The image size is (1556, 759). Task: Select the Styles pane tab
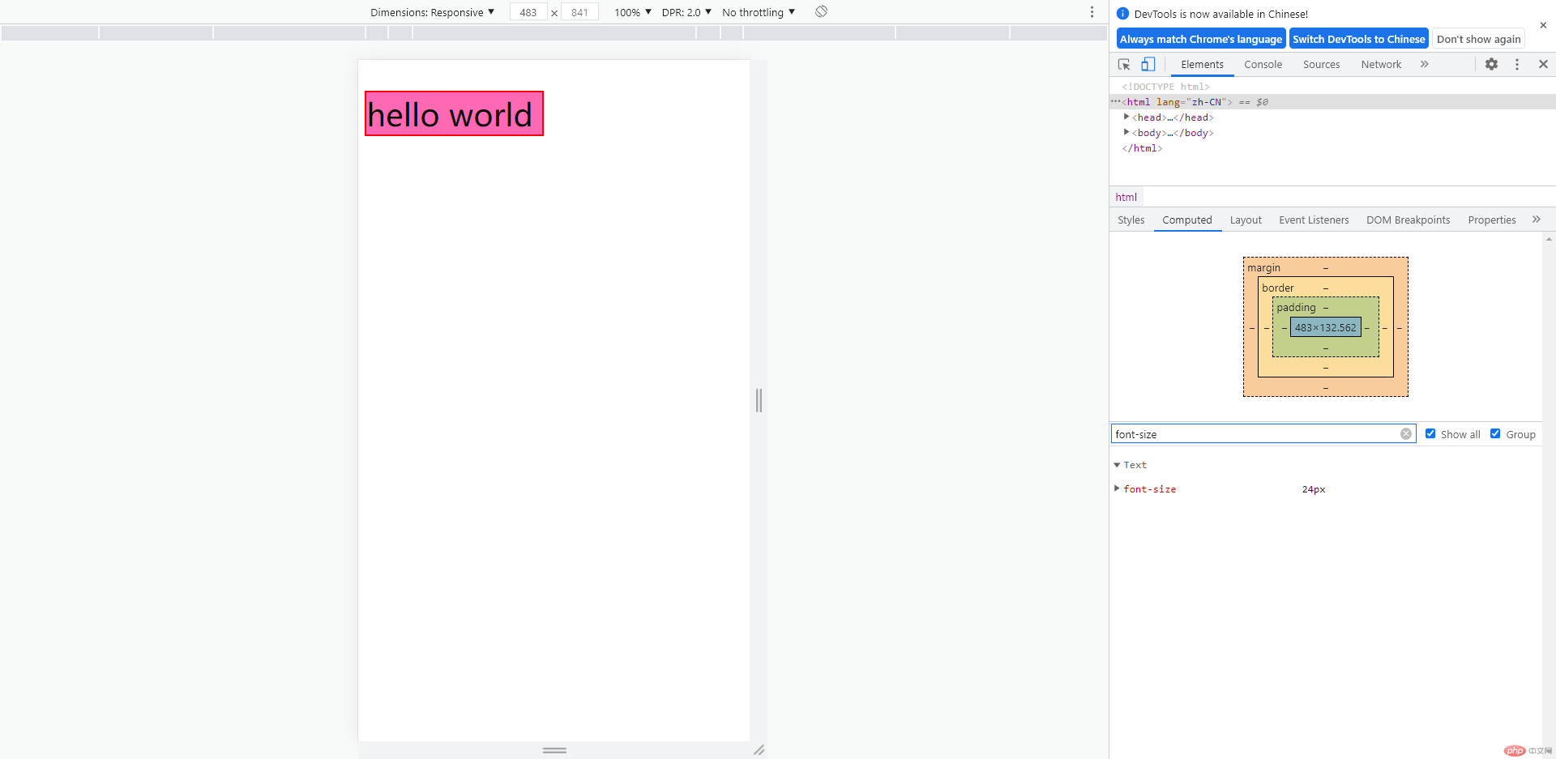pos(1131,220)
